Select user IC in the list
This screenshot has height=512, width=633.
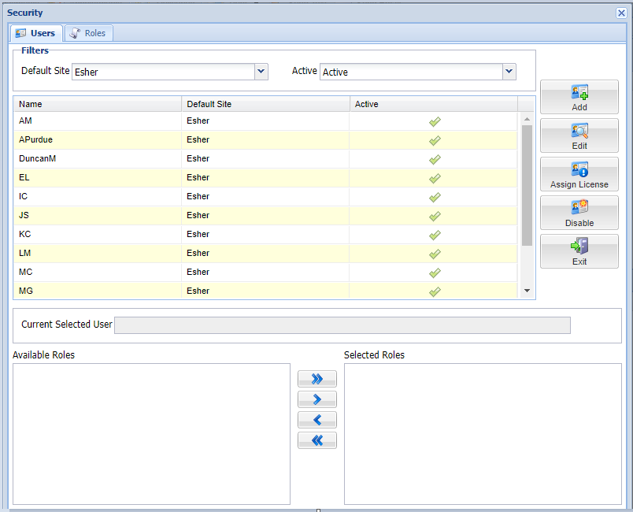click(265, 197)
